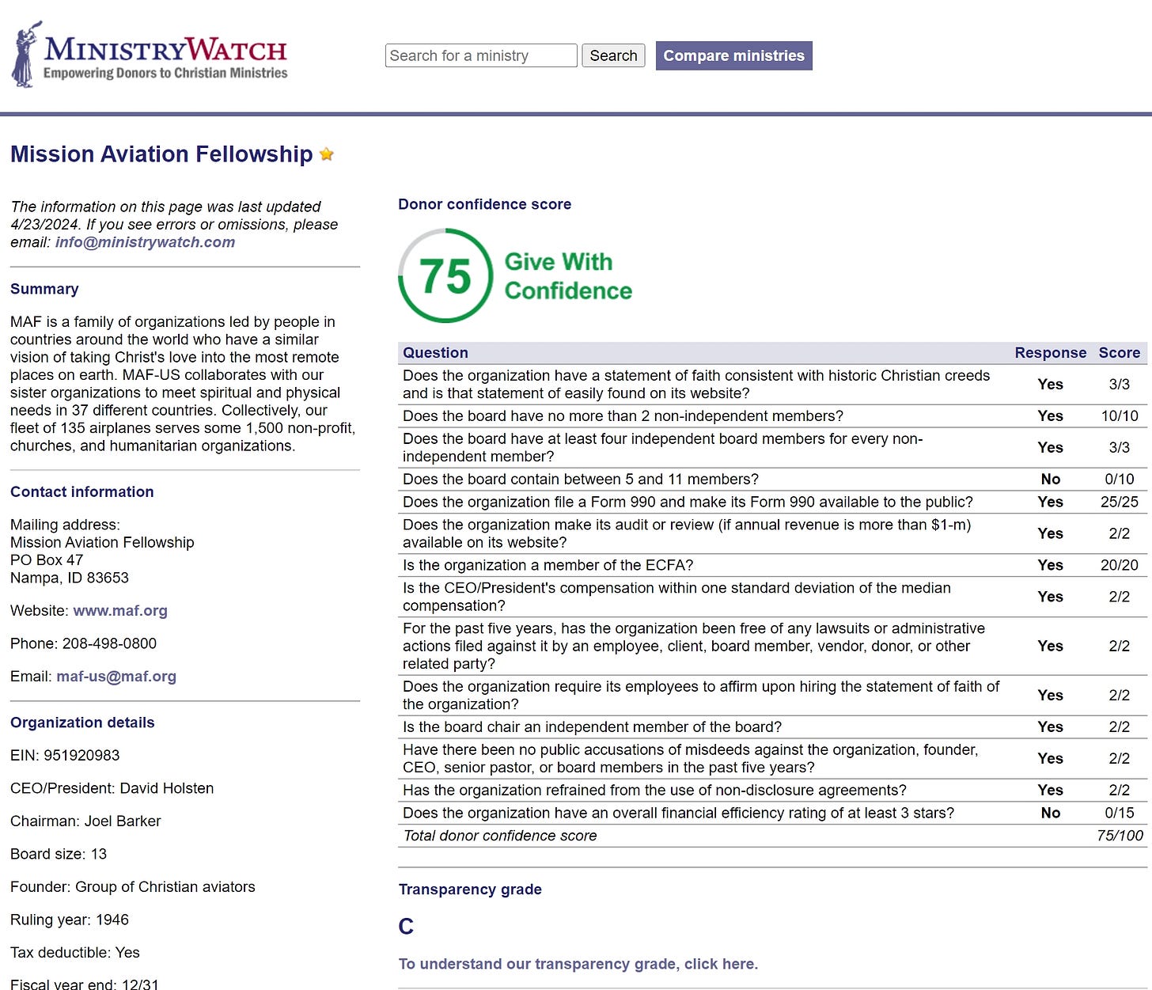The image size is (1152, 990).
Task: Click the No response for financial efficiency
Action: click(x=1050, y=814)
